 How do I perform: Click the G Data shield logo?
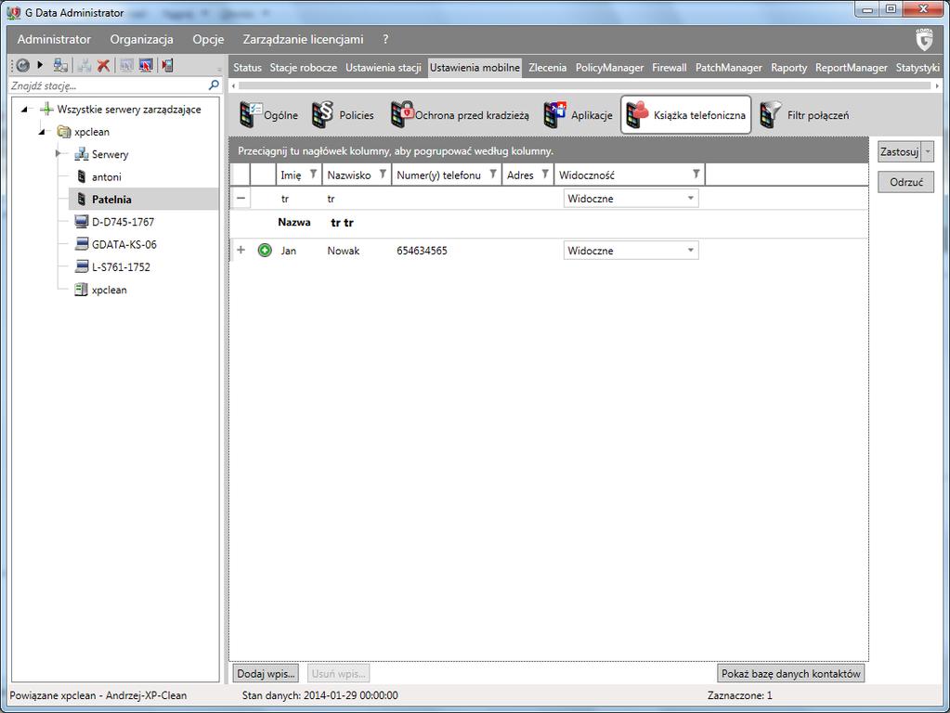924,39
